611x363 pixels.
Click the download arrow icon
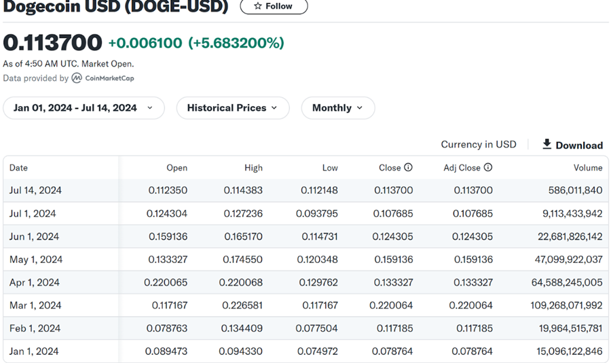tap(547, 144)
